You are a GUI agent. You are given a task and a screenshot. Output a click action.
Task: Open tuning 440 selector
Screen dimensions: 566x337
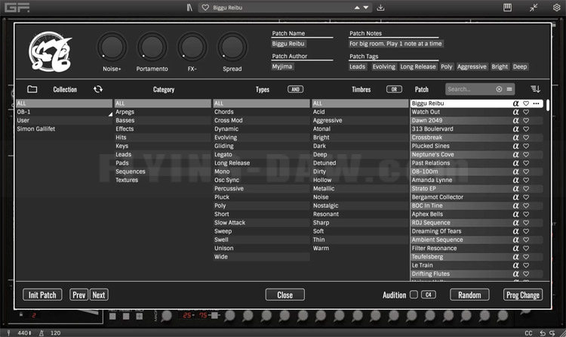click(x=25, y=333)
